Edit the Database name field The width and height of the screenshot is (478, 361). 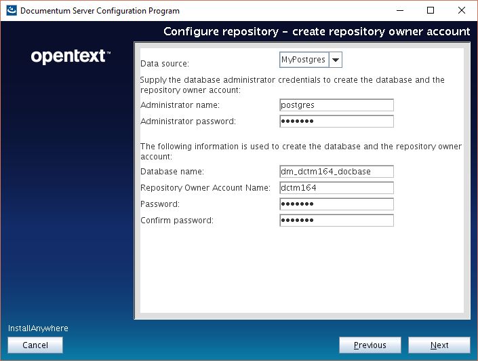tap(336, 172)
